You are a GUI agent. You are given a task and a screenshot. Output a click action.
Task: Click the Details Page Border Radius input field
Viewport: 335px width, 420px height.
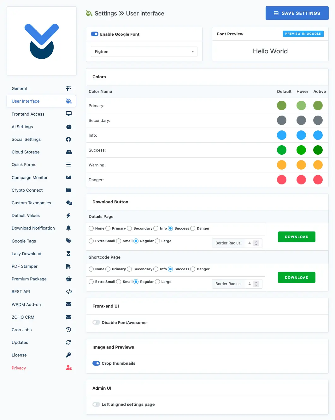tap(250, 243)
